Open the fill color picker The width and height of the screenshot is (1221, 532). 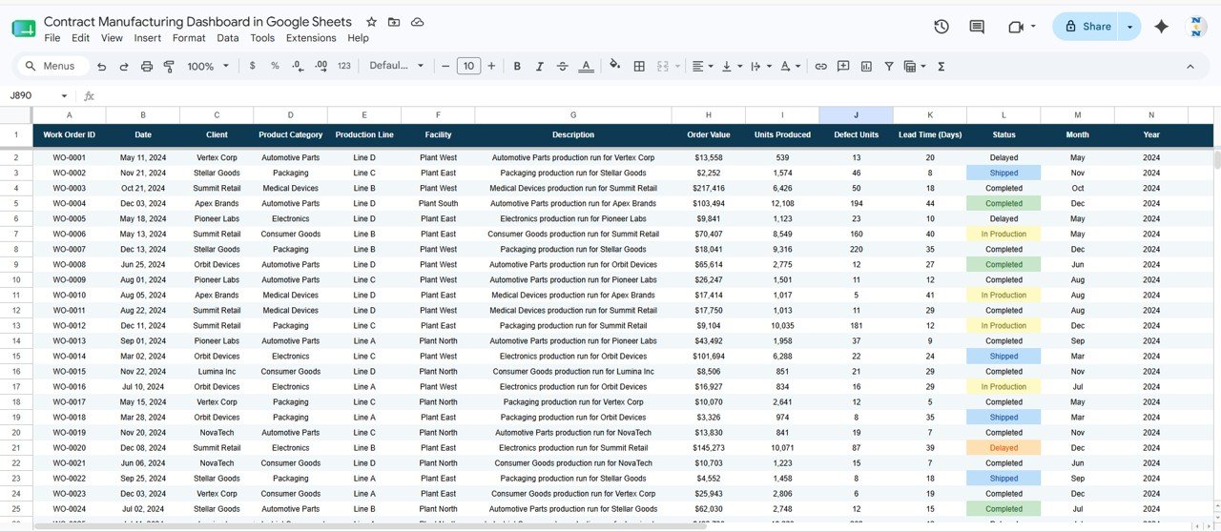point(614,67)
